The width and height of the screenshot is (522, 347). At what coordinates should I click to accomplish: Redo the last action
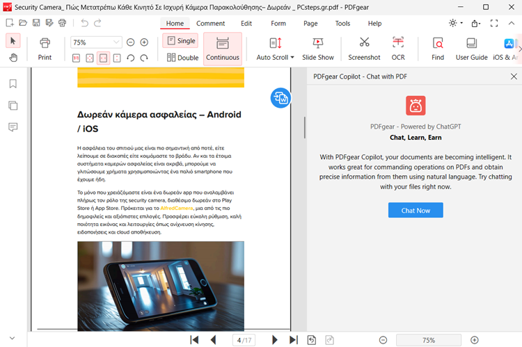pos(97,23)
